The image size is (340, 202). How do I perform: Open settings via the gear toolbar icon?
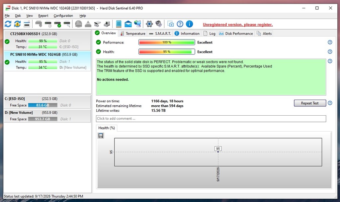coord(149,24)
